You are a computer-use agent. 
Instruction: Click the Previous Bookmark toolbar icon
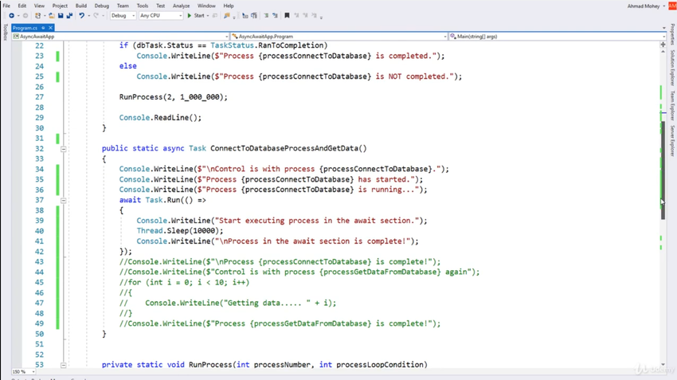pyautogui.click(x=296, y=16)
